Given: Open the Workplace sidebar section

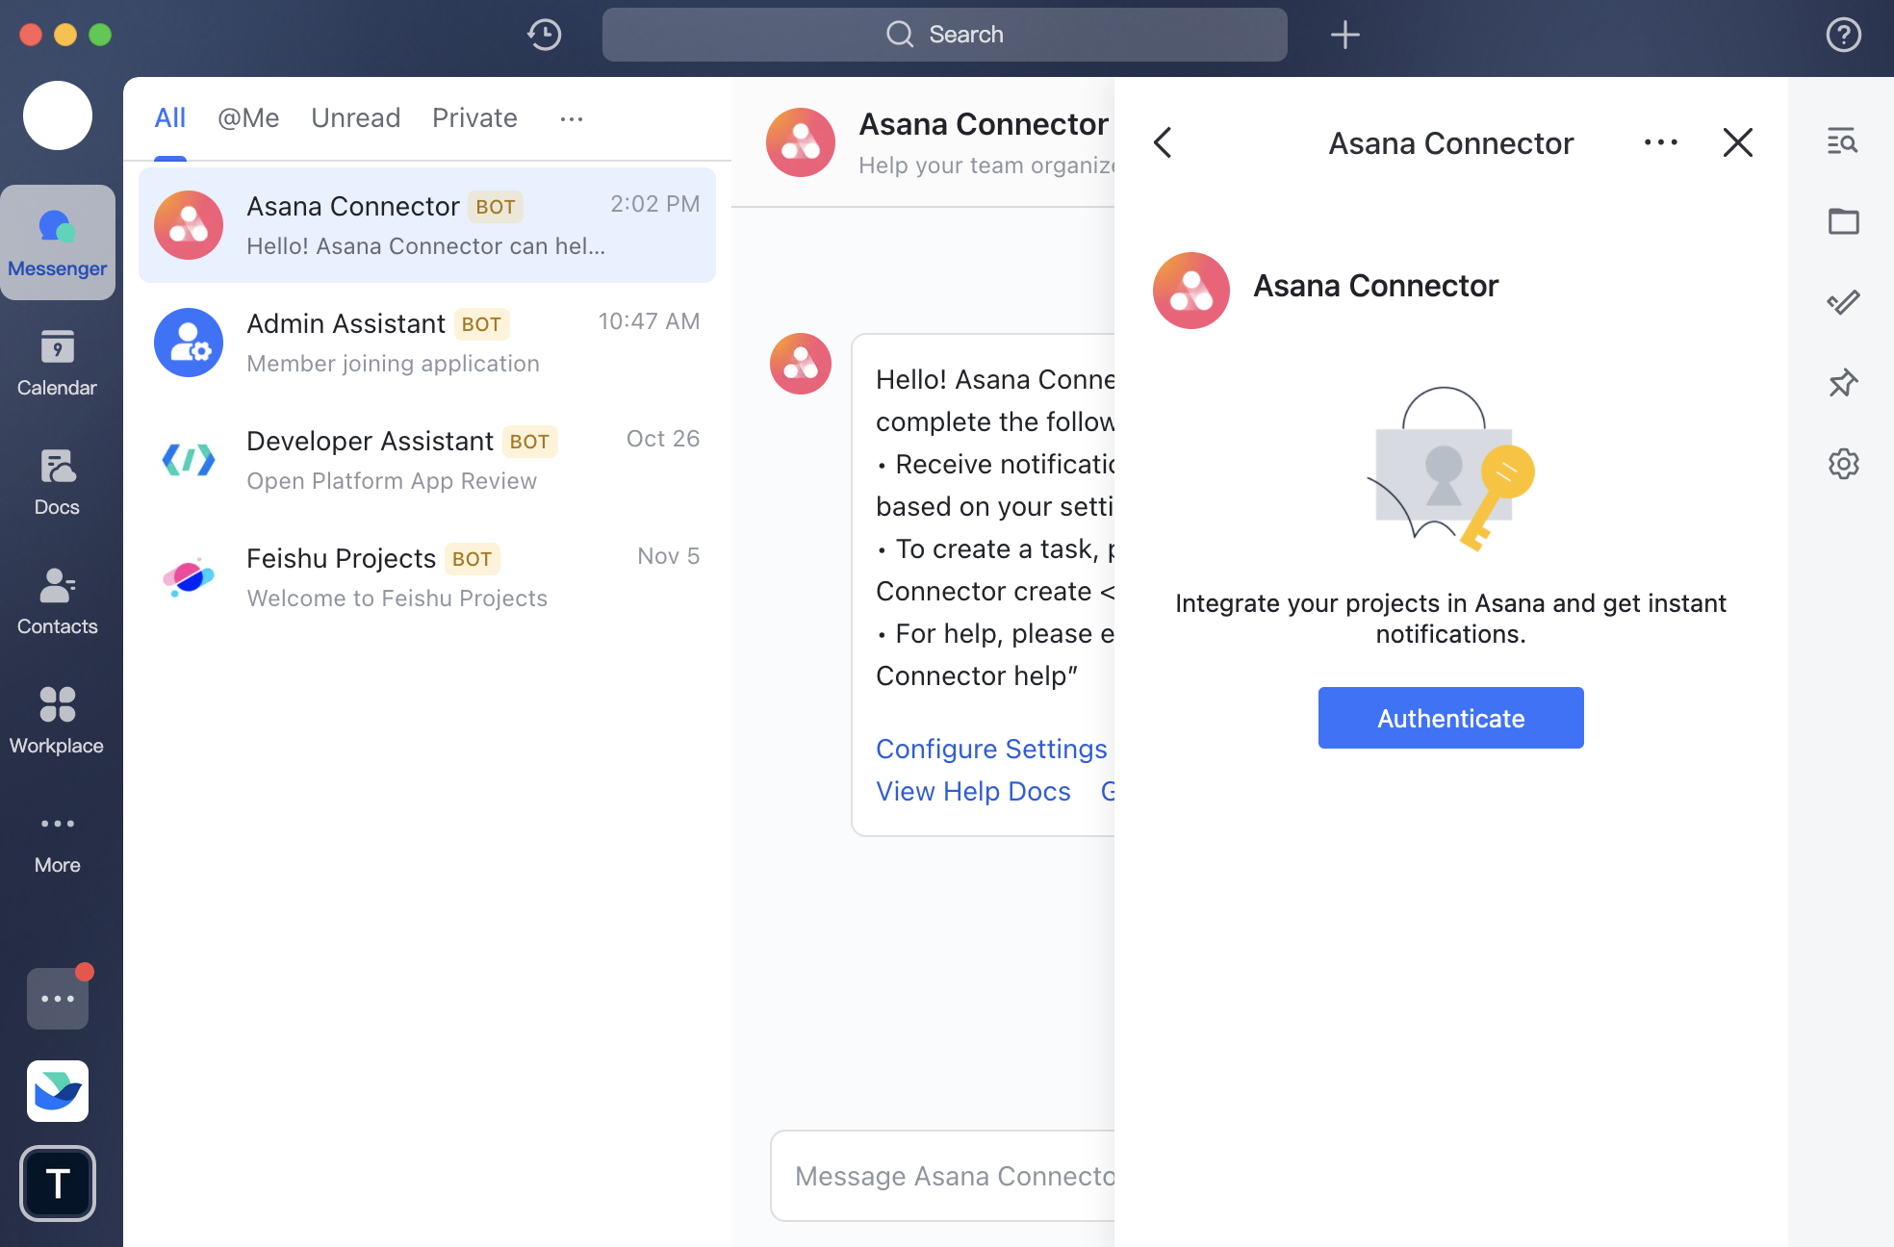Looking at the screenshot, I should pos(58,721).
